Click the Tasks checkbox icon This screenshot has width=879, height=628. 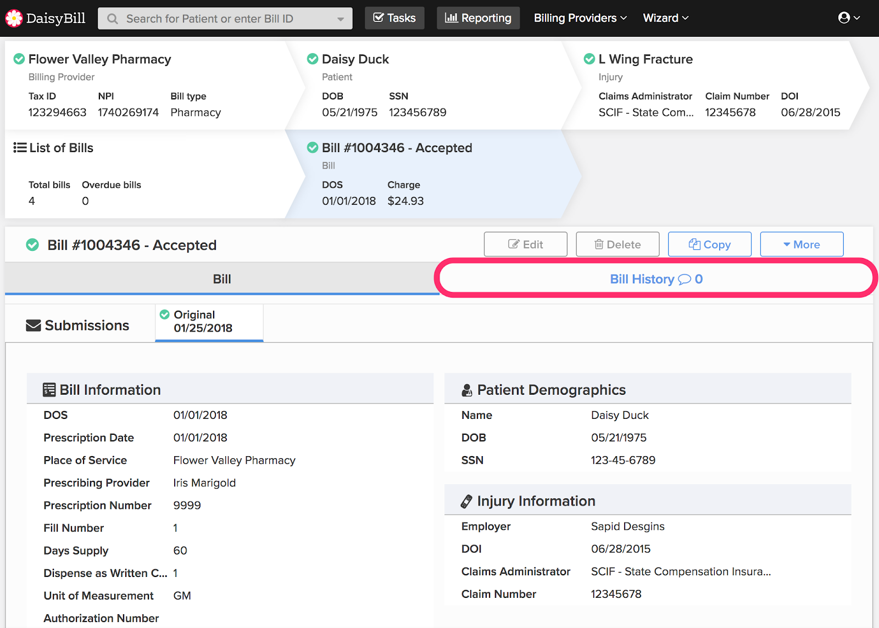379,18
